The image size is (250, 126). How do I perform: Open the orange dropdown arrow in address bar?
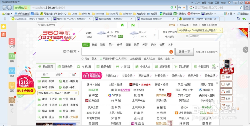[x=184, y=8]
